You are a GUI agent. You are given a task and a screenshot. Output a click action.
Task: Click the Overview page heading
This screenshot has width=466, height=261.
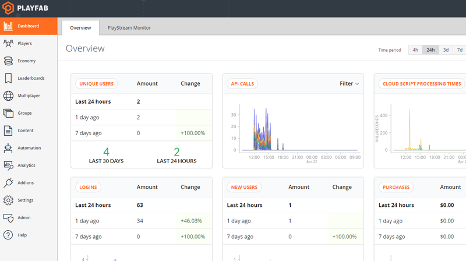(85, 48)
